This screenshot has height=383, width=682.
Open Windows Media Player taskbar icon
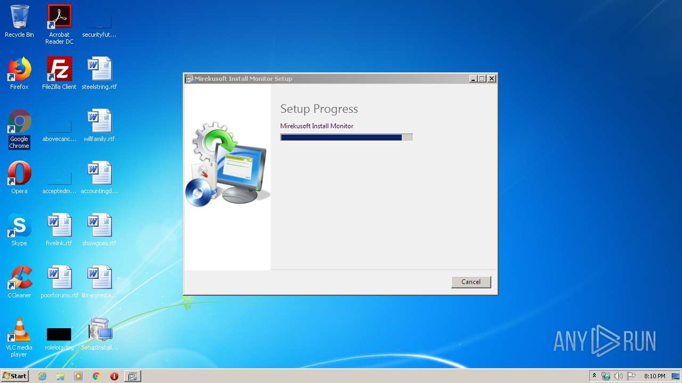(78, 376)
